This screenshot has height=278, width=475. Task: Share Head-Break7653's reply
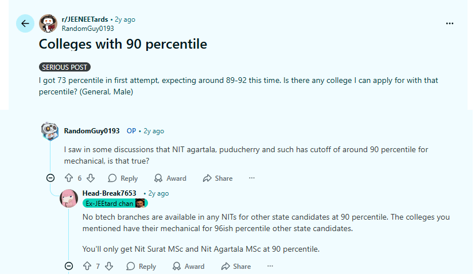(x=235, y=266)
